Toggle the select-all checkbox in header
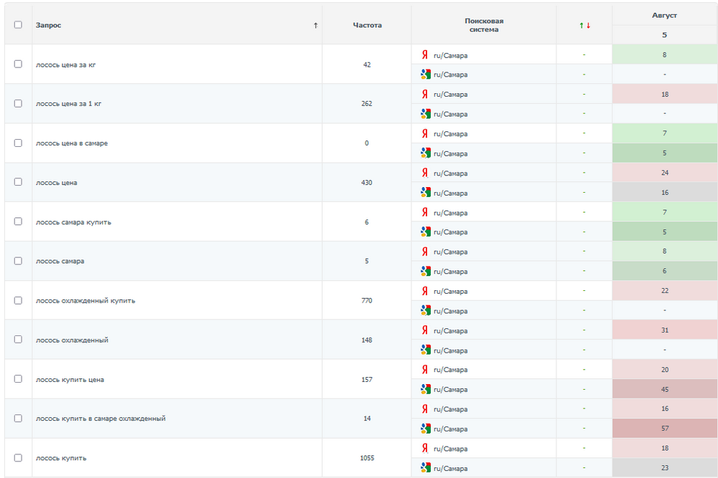This screenshot has height=478, width=718. click(18, 25)
